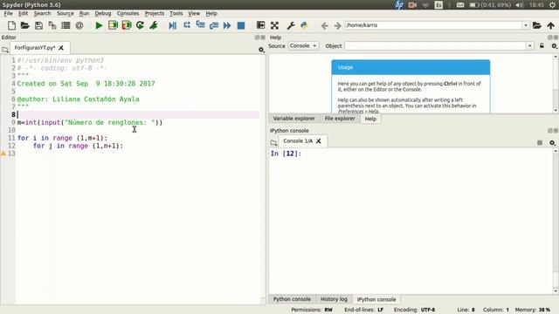The width and height of the screenshot is (559, 314).
Task: Select the ForFigurasYT.py editor tab
Action: click(x=35, y=48)
